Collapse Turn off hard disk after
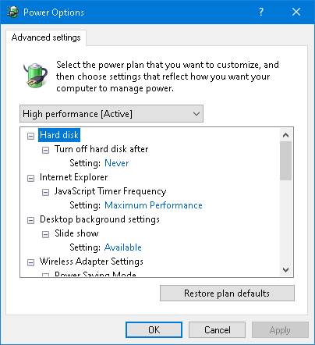This screenshot has height=345, width=315. click(x=45, y=150)
